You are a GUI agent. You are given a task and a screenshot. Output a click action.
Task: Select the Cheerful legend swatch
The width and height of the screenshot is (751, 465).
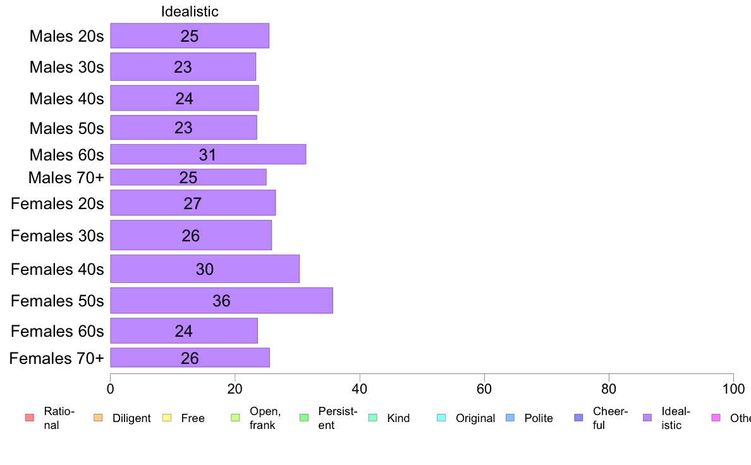pos(578,418)
